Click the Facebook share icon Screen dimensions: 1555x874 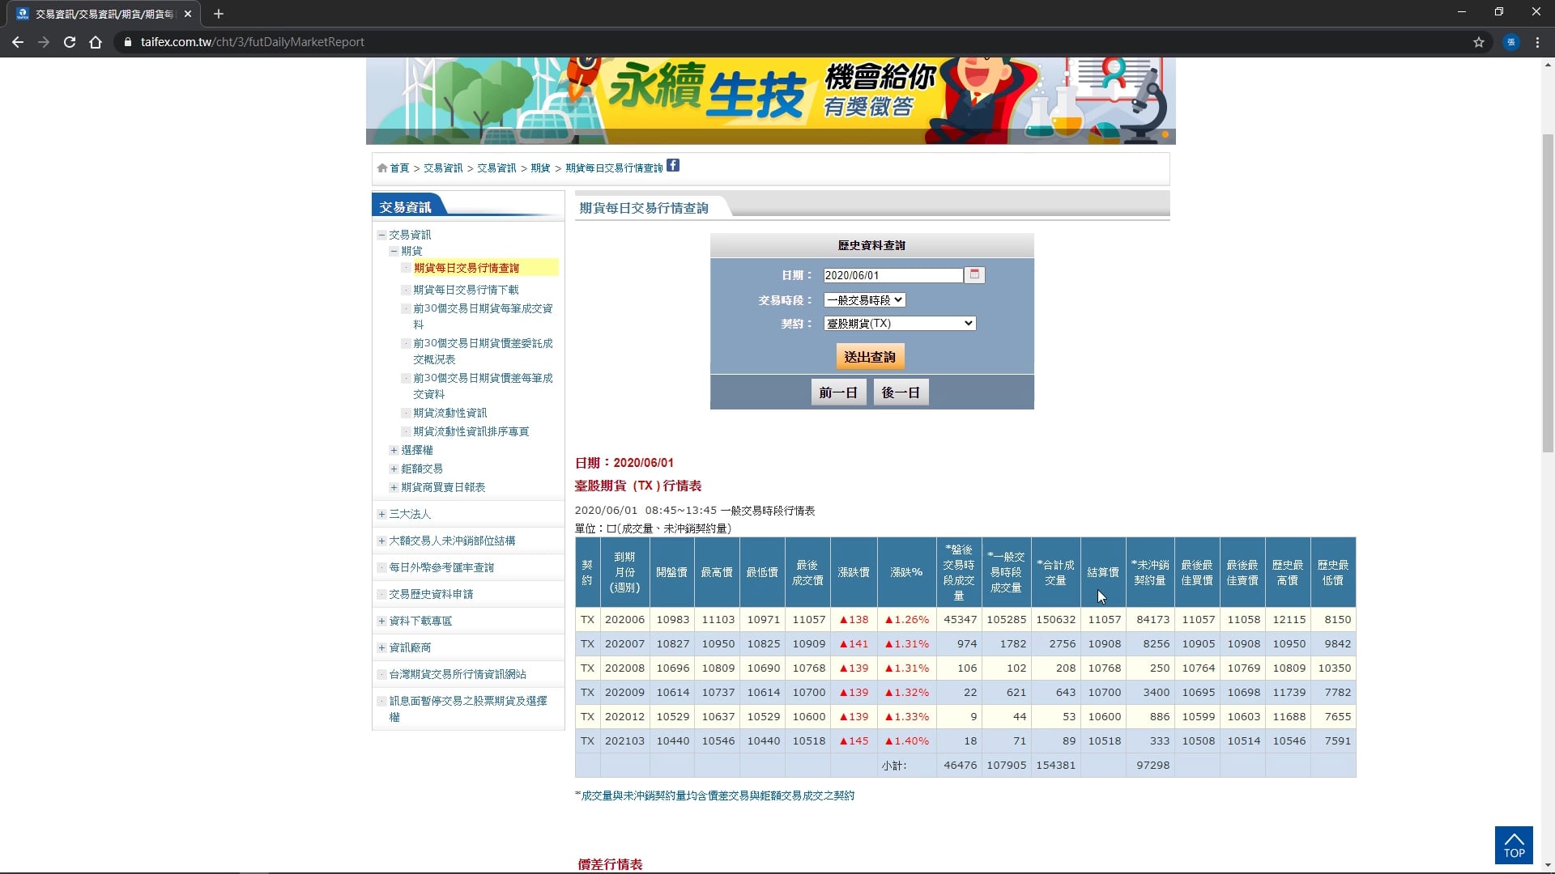click(673, 166)
